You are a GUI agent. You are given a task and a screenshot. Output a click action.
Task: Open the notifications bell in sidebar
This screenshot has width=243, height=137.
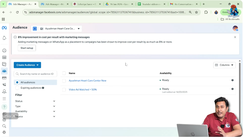[x=4, y=38]
